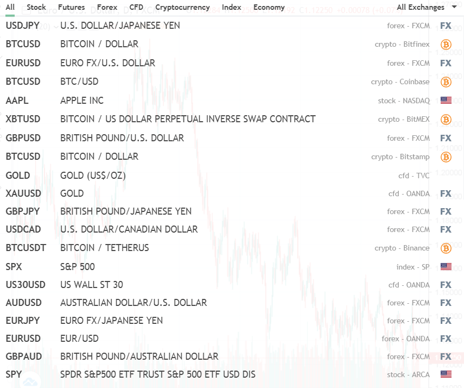Expand the All Exchanges dropdown

point(427,7)
